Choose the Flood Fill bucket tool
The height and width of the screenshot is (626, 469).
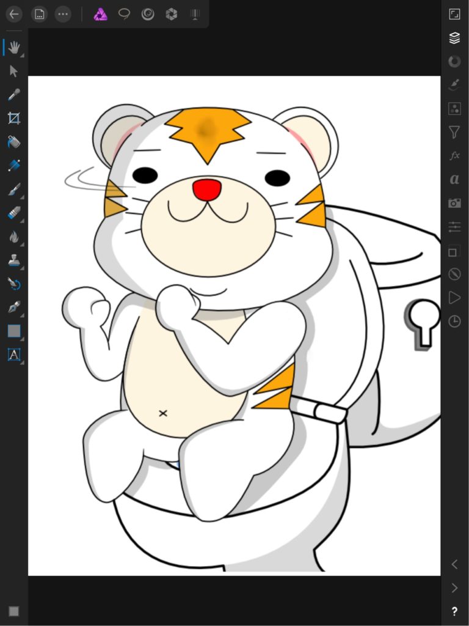click(x=13, y=142)
